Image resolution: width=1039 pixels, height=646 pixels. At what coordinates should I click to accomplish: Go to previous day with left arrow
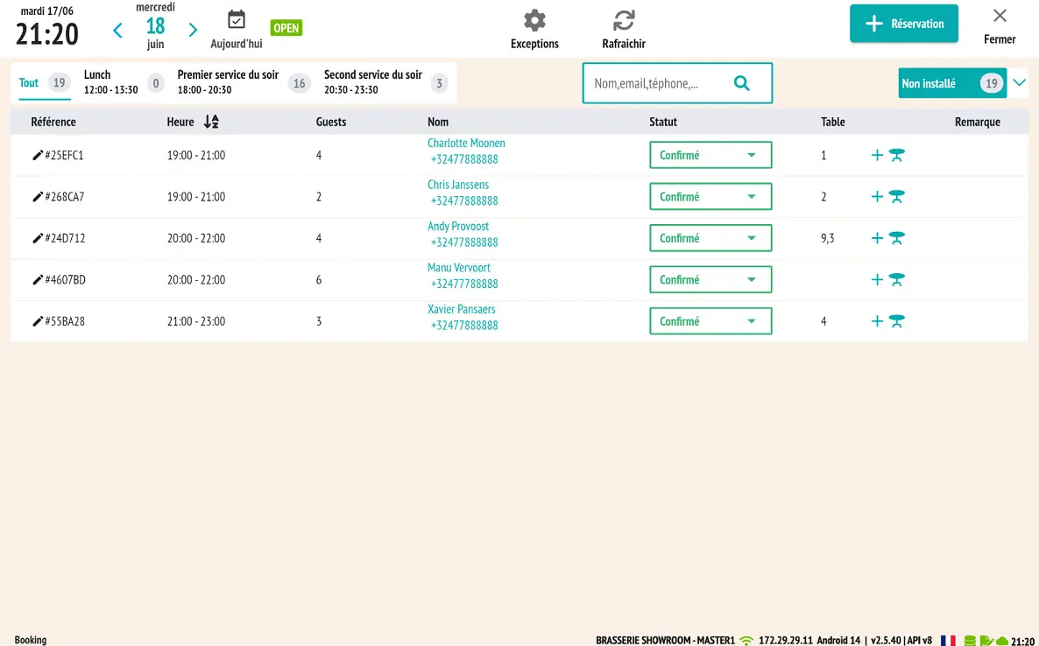tap(118, 31)
